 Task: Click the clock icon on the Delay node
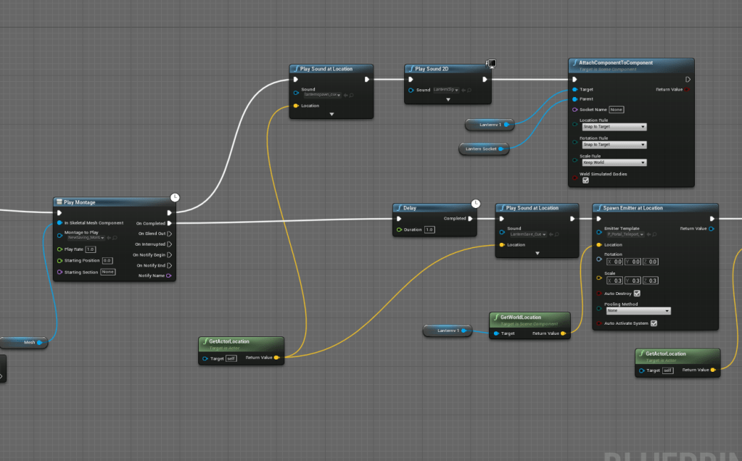tap(476, 204)
